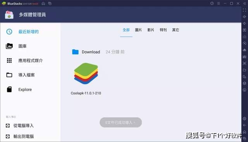Dismiss the 0文件已成功導入 notification pill
Image resolution: width=248 pixels, height=142 pixels.
point(121,122)
